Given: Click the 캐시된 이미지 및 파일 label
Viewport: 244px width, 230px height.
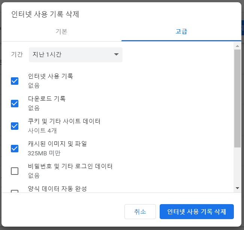Looking at the screenshot, I should [57, 144].
